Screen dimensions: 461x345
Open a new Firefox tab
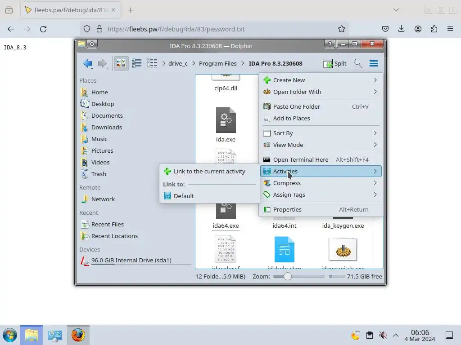tap(130, 10)
